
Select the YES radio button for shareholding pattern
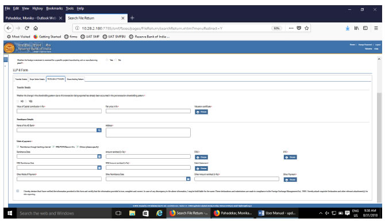click(x=26, y=101)
